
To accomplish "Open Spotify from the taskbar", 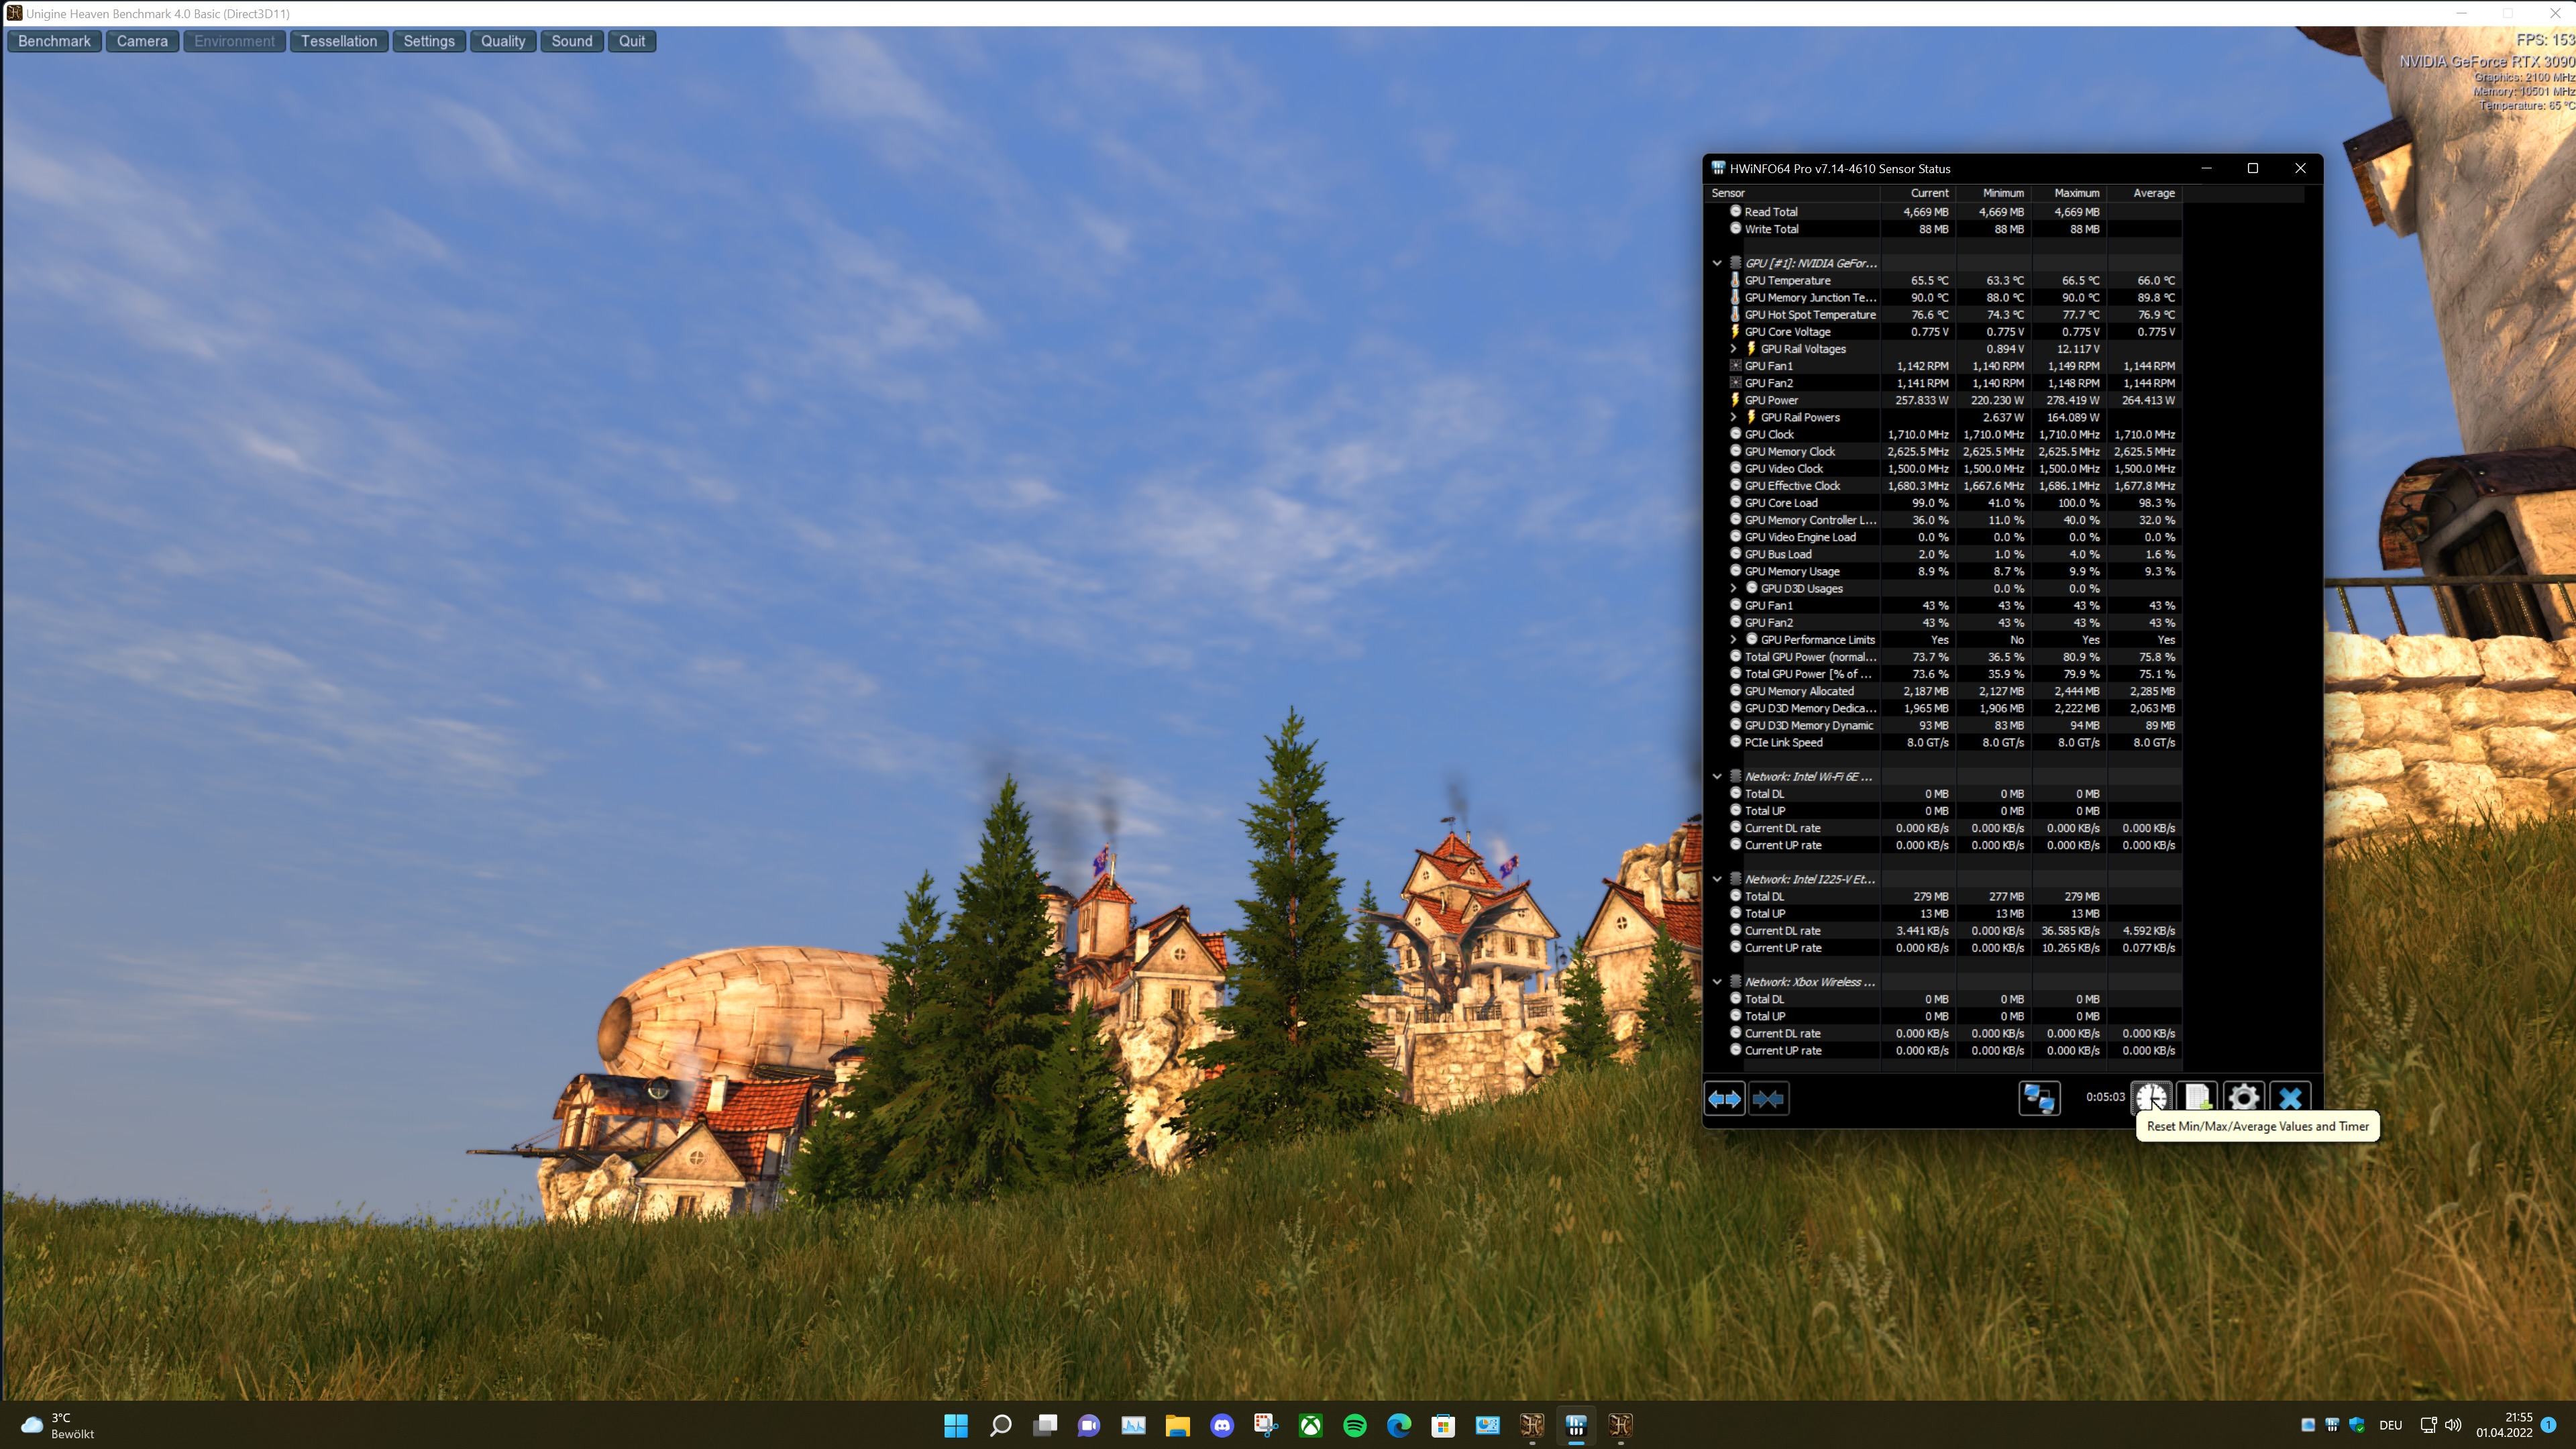I will [1354, 1425].
